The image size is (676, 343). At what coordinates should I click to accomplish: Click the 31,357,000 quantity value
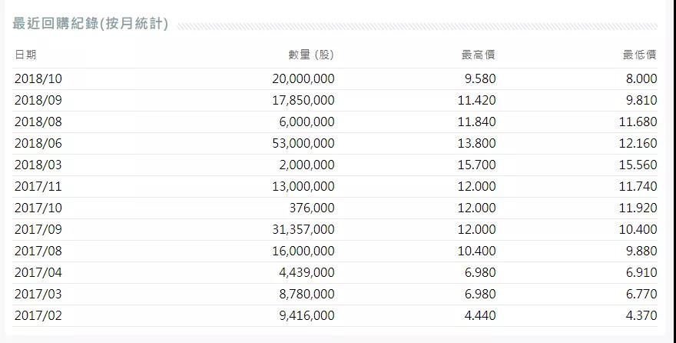click(303, 229)
